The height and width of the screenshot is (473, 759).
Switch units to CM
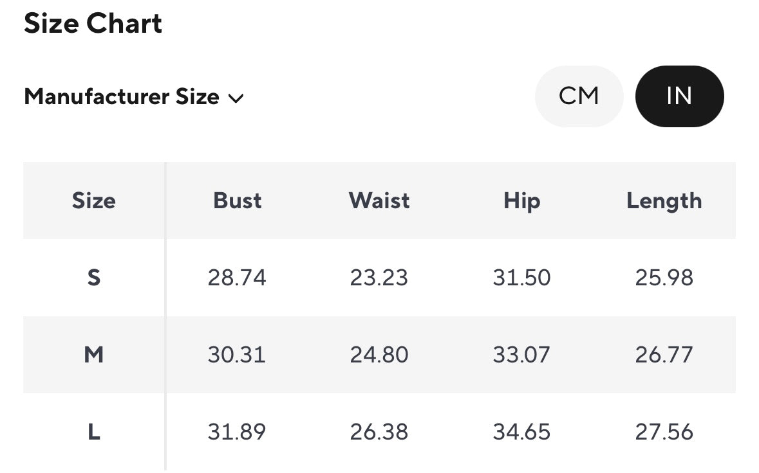[579, 96]
